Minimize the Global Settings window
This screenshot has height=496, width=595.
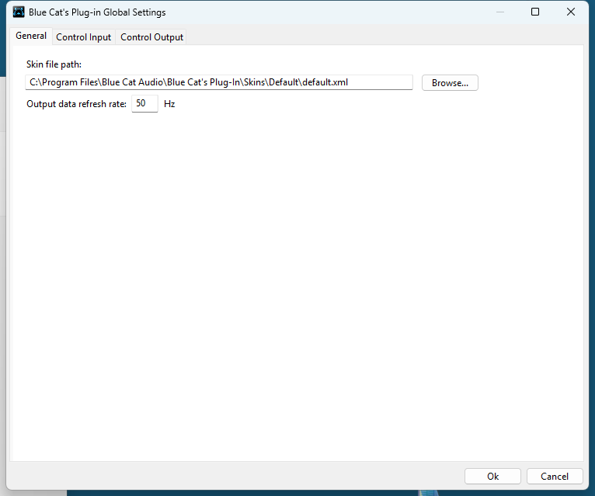(x=499, y=12)
